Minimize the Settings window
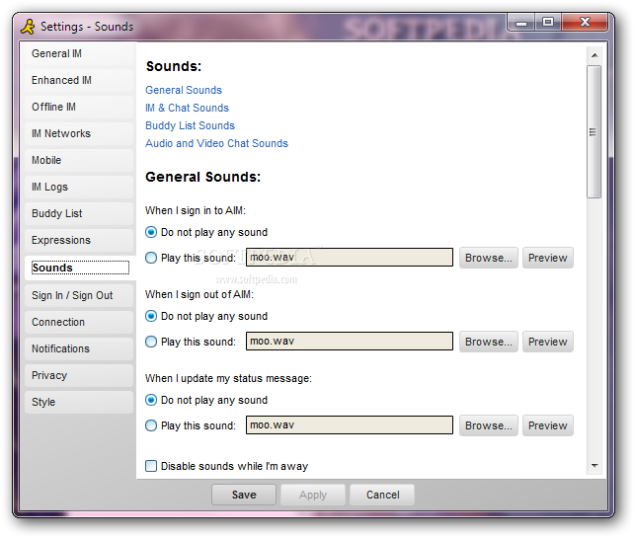 pos(521,23)
